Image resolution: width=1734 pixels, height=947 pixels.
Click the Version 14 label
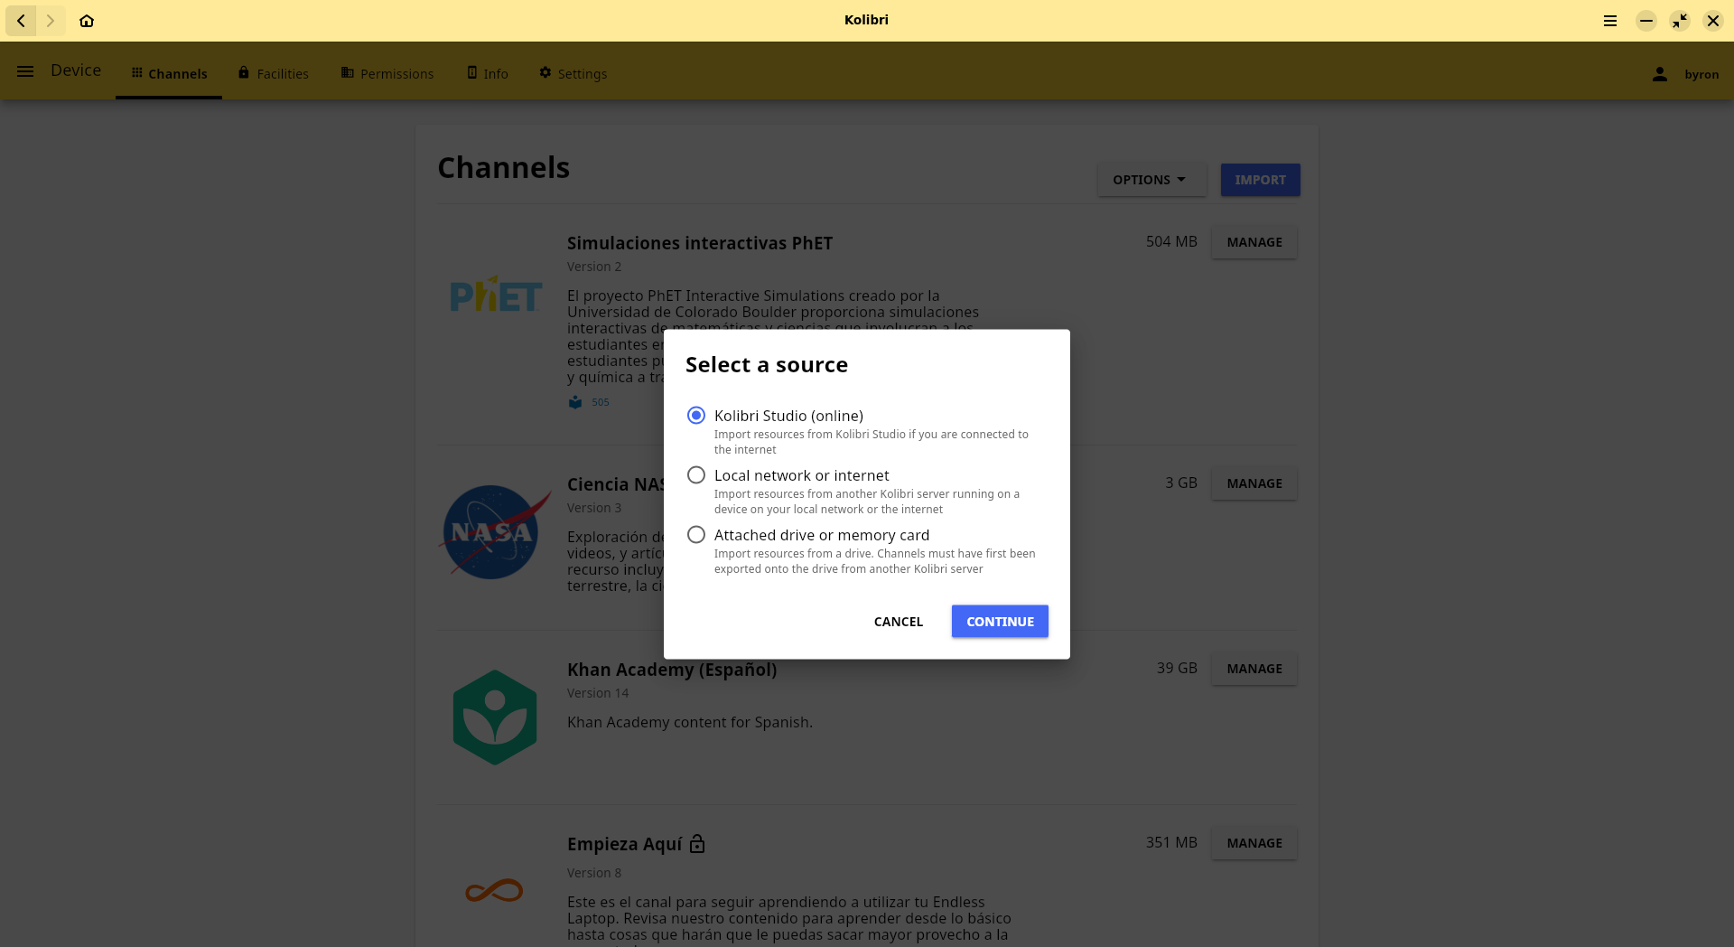click(x=598, y=693)
